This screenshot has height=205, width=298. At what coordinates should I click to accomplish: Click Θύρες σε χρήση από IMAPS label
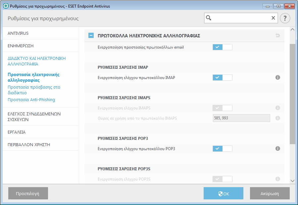pyautogui.click(x=137, y=118)
